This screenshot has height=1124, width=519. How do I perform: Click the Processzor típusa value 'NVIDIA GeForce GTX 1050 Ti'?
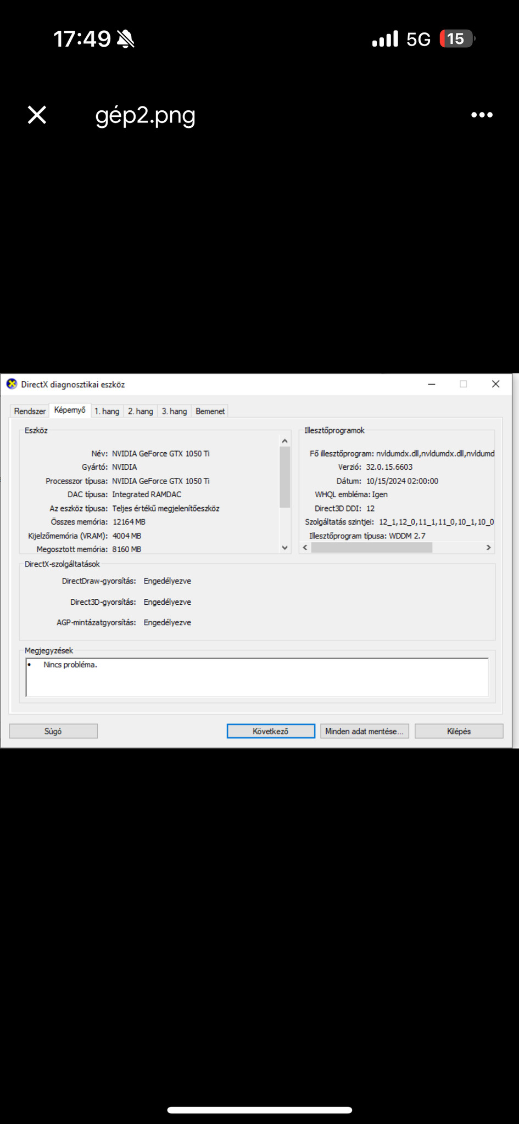161,481
